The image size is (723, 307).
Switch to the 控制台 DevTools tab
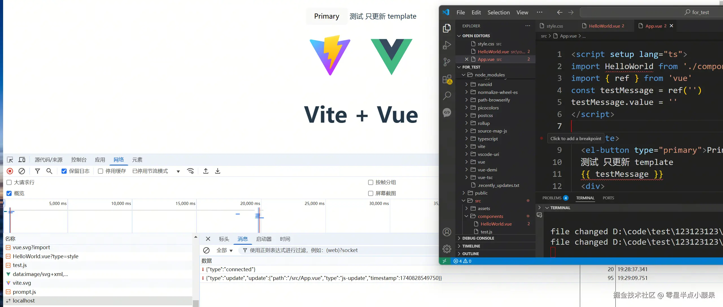pos(79,160)
